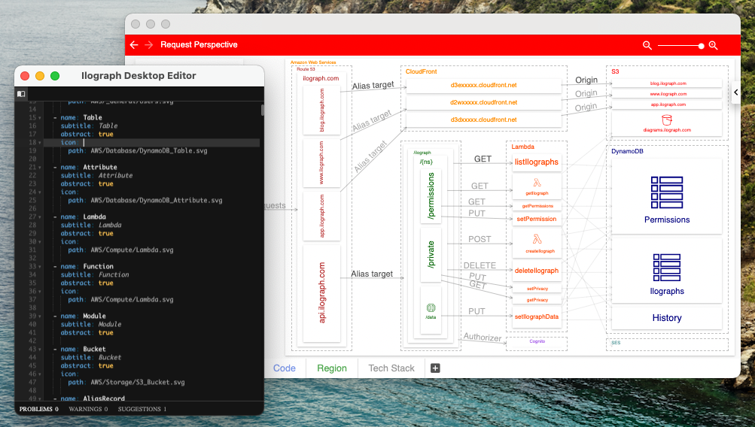Switch to the Code perspective tab
This screenshot has width=755, height=427.
click(284, 368)
